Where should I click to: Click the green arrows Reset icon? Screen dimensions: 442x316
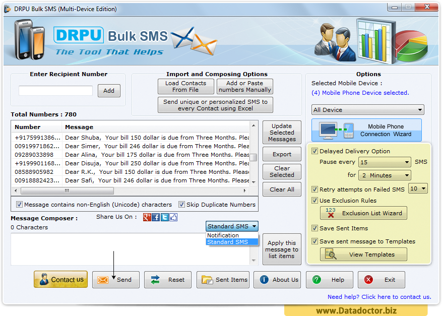click(x=155, y=280)
